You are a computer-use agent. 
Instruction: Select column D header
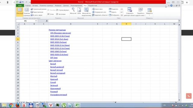(x=71, y=24)
